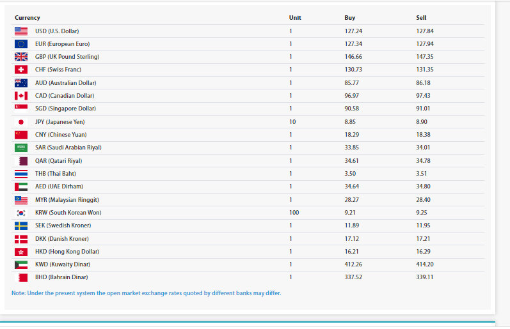Select the THB (Thai Baht) currency name
This screenshot has height=329, width=510.
point(56,174)
